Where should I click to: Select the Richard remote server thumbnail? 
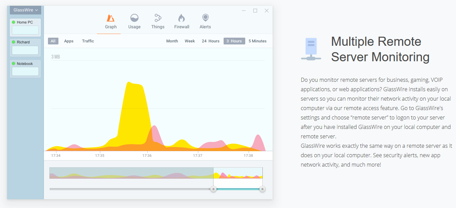[x=25, y=50]
